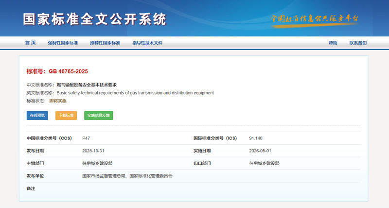
Task: Click the CCS value P47
Action: [x=86, y=139]
